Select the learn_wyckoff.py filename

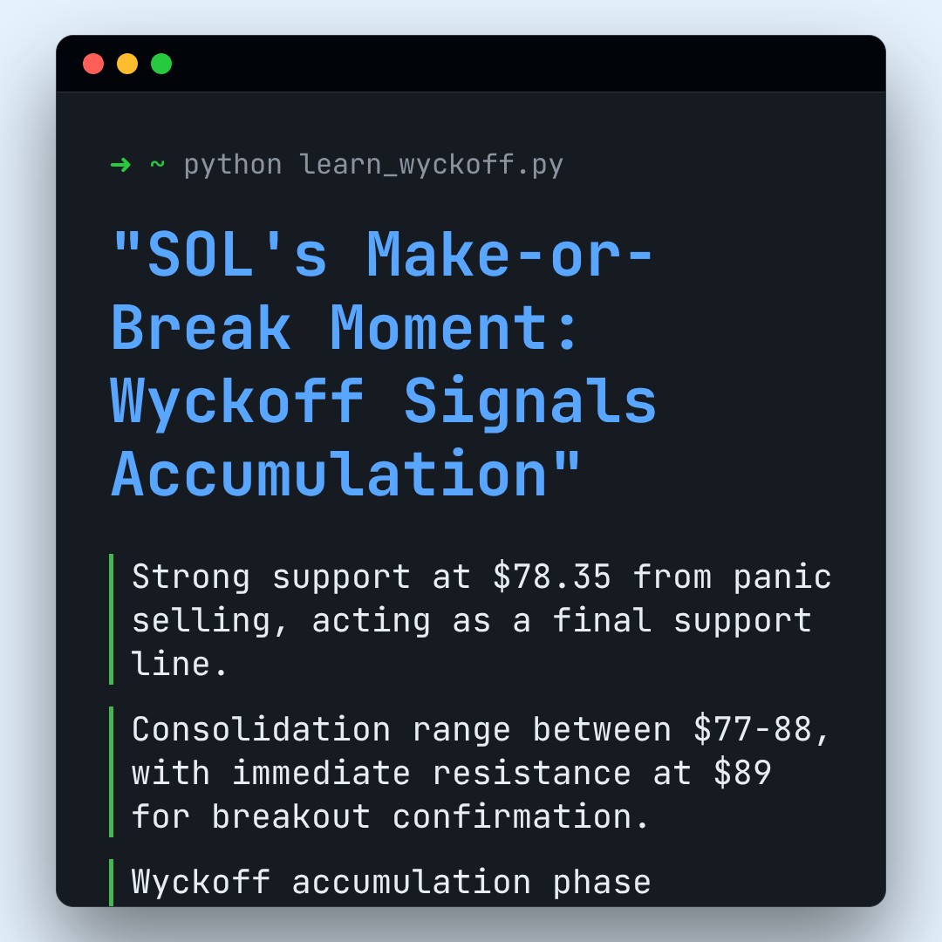(432, 164)
